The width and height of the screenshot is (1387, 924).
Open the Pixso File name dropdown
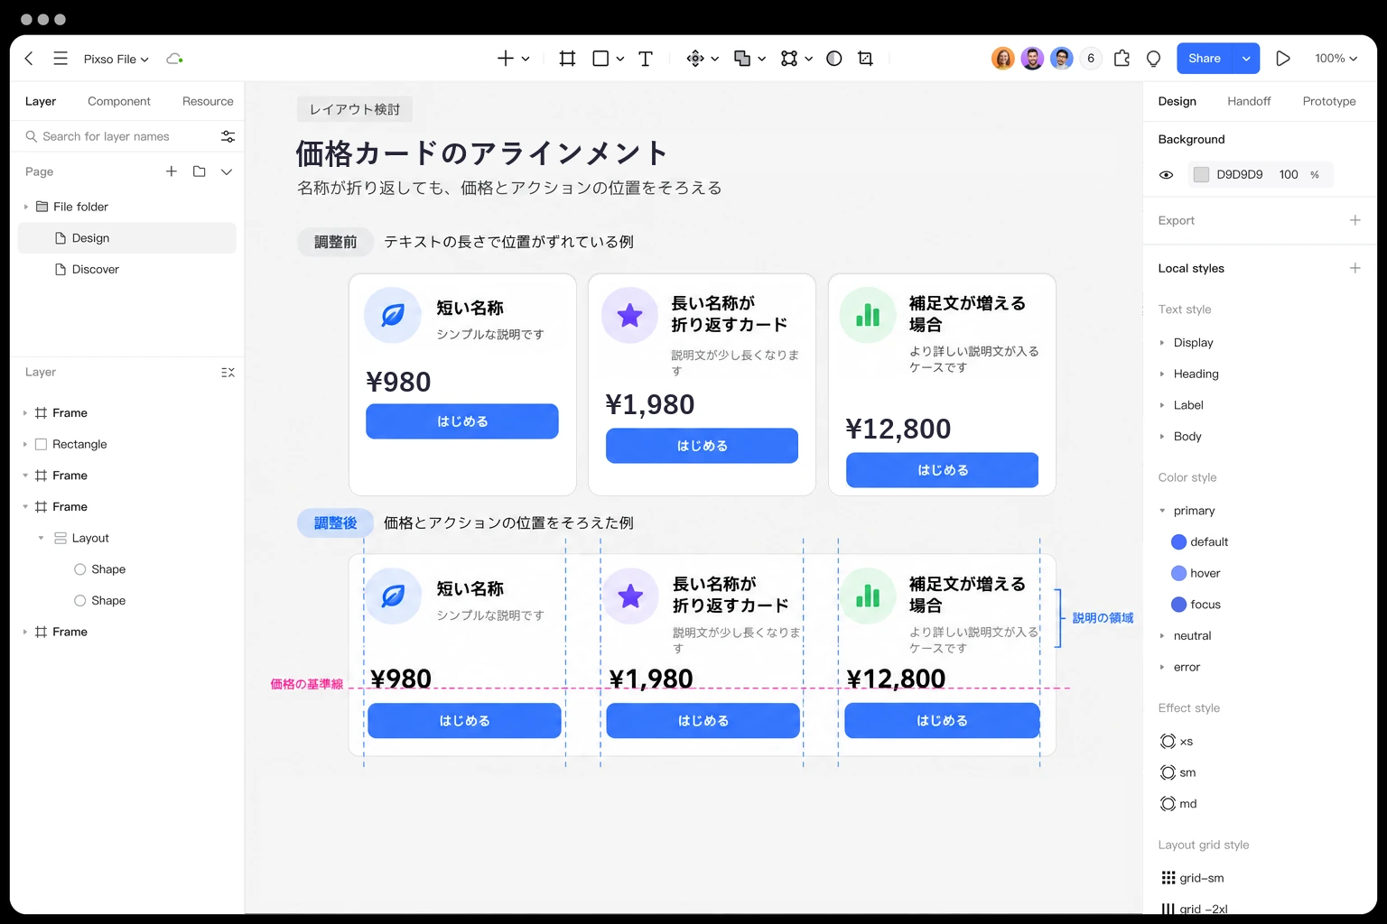(116, 59)
